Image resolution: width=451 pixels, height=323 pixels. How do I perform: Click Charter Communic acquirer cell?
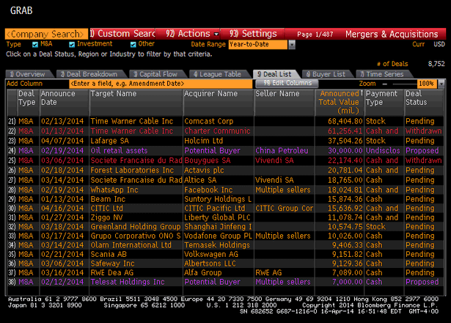tap(217, 131)
